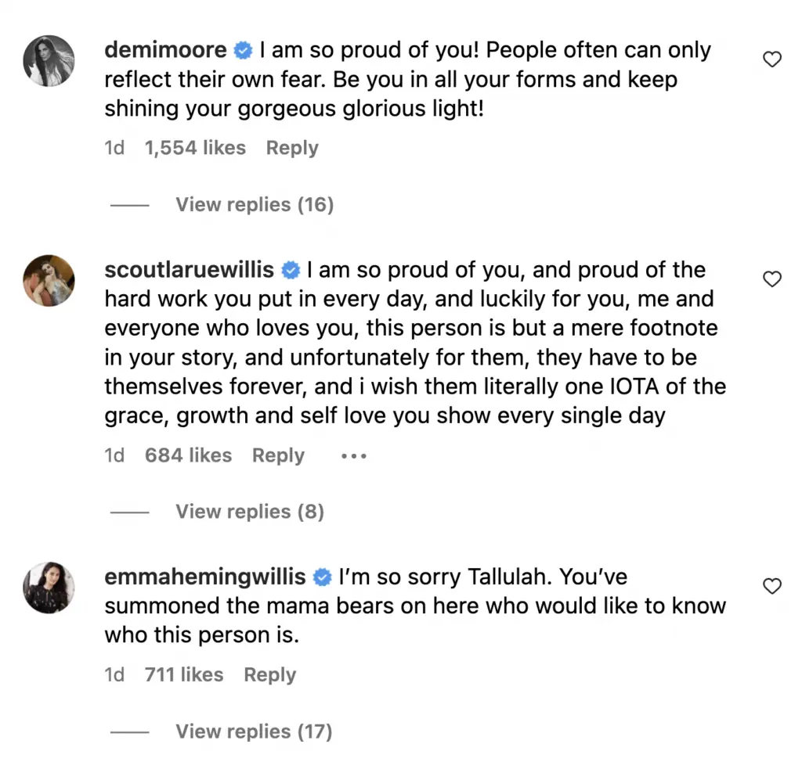This screenshot has width=802, height=780.
Task: Click scoutlaruewillis's verified badge
Action: (291, 271)
